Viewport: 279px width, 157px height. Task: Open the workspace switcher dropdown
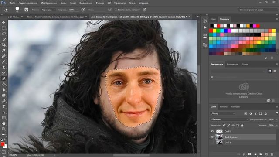tap(258, 10)
